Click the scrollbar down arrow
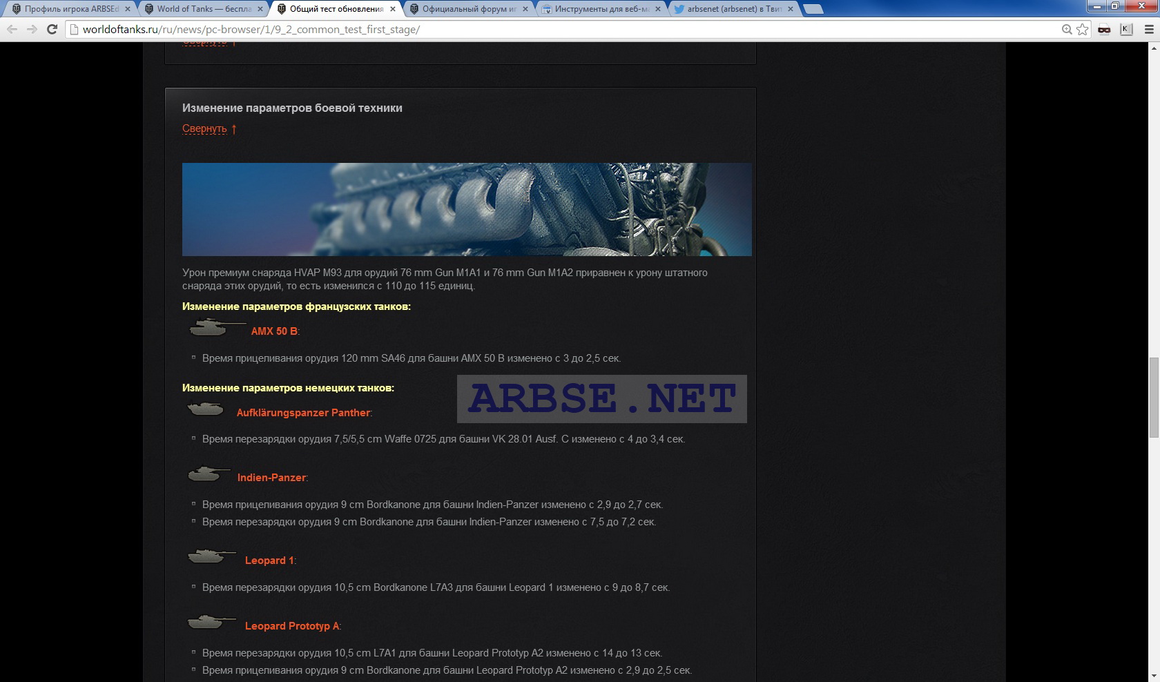The width and height of the screenshot is (1160, 682). [1154, 676]
